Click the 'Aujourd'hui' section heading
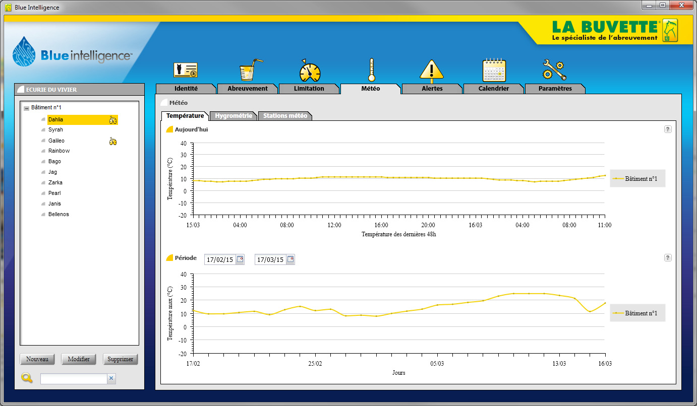Screen dimensions: 697x406 tap(191, 129)
